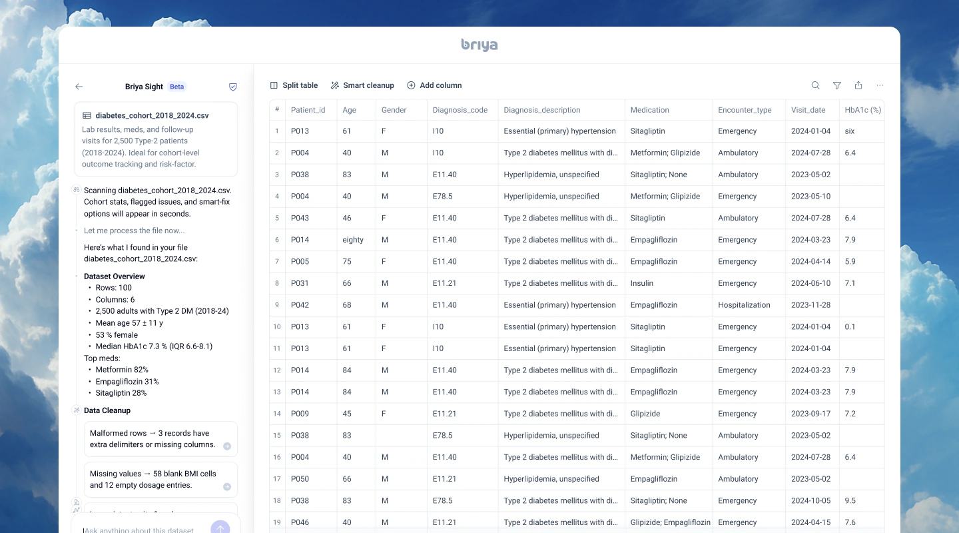Click the Glipizide; Empagliflozin cell in row 19
The height and width of the screenshot is (533, 959).
pyautogui.click(x=669, y=522)
